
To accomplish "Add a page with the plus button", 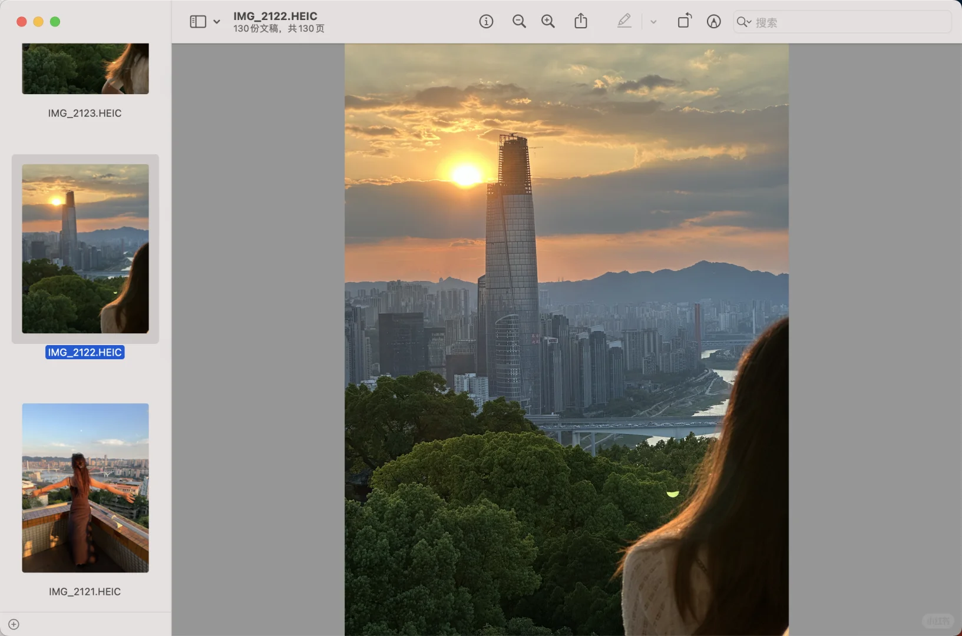I will point(14,624).
